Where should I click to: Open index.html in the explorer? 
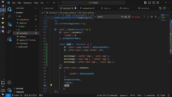23,47
